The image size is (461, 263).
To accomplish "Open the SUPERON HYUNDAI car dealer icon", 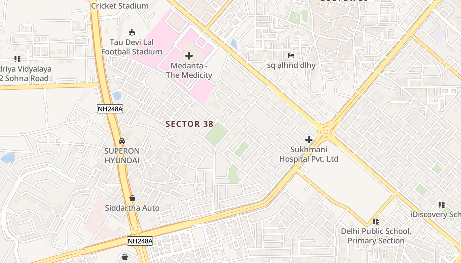I will pyautogui.click(x=122, y=141).
